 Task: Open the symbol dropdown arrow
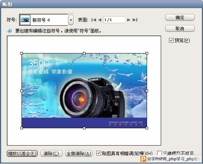point(71,20)
